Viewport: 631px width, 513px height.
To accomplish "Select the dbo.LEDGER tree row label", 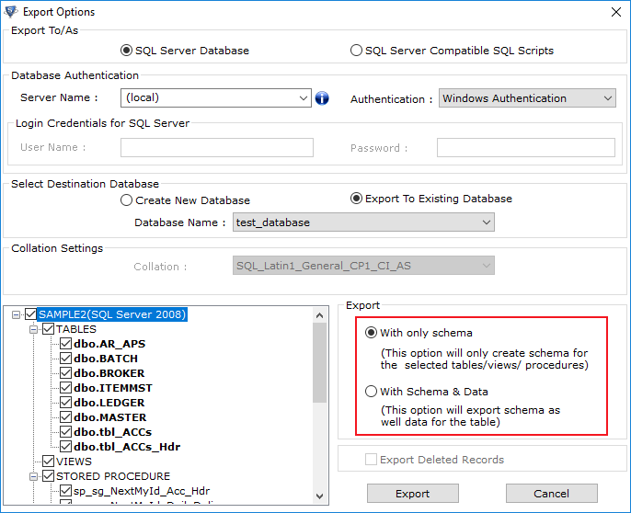I will [x=109, y=403].
